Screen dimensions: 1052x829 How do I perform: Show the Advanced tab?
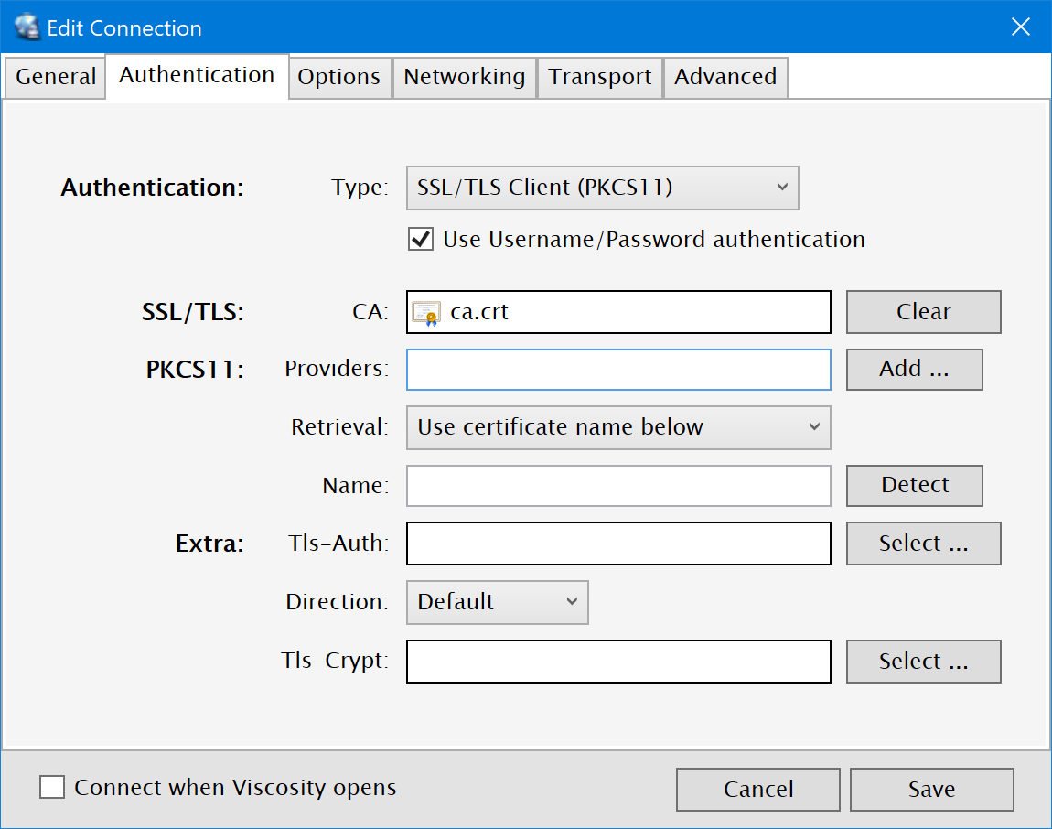tap(725, 77)
